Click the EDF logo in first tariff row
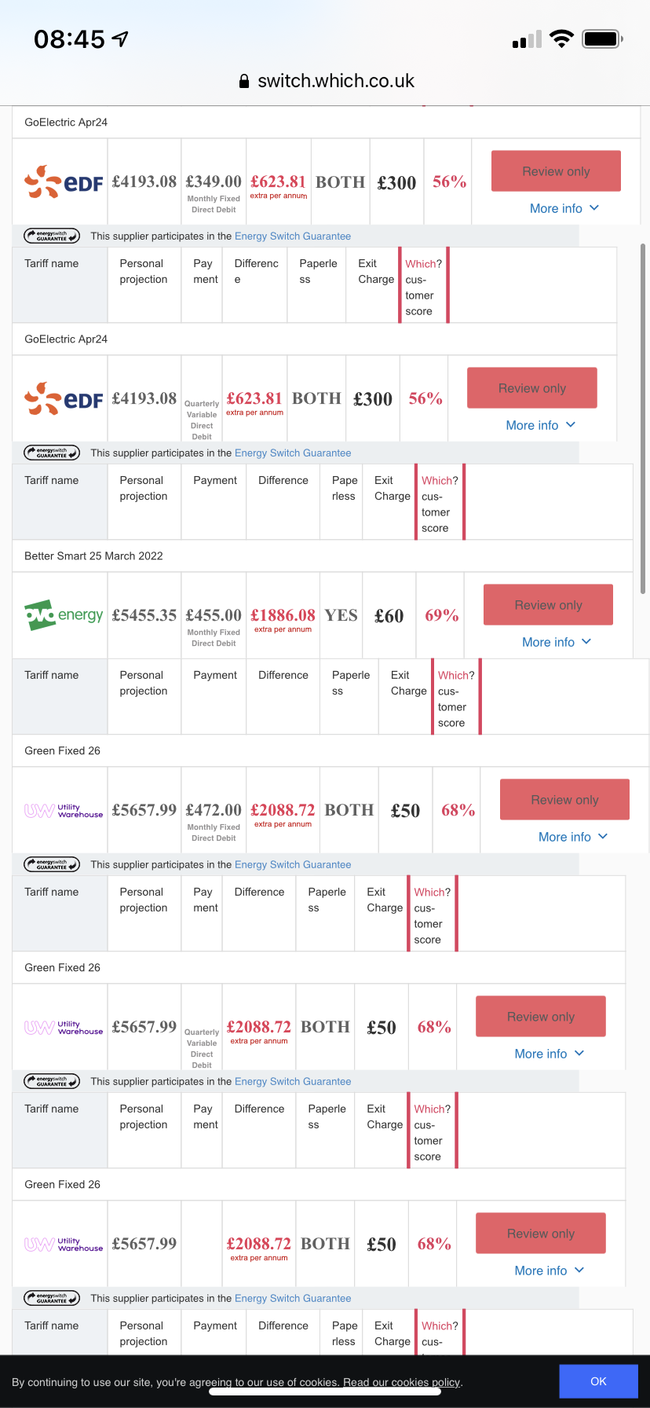Screen dimensions: 650x1408 (64, 181)
